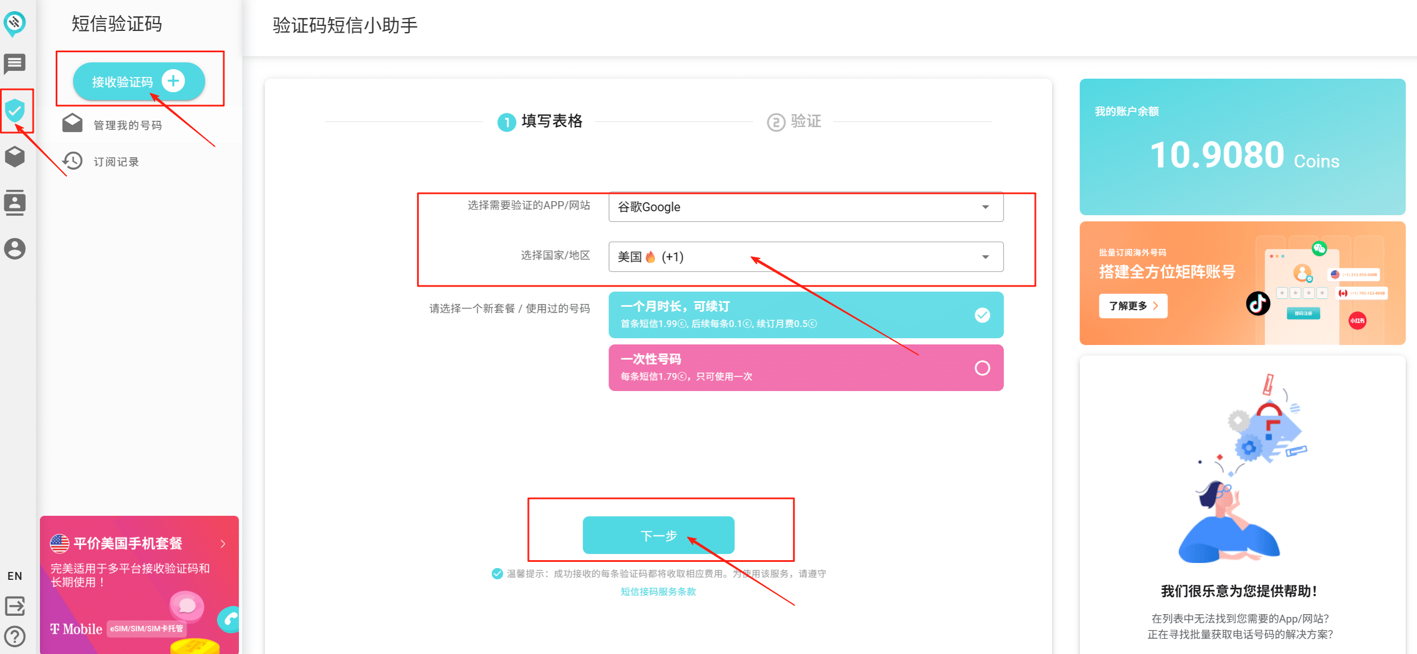Select the one-month renewable plan option
This screenshot has height=654, width=1417.
806,315
